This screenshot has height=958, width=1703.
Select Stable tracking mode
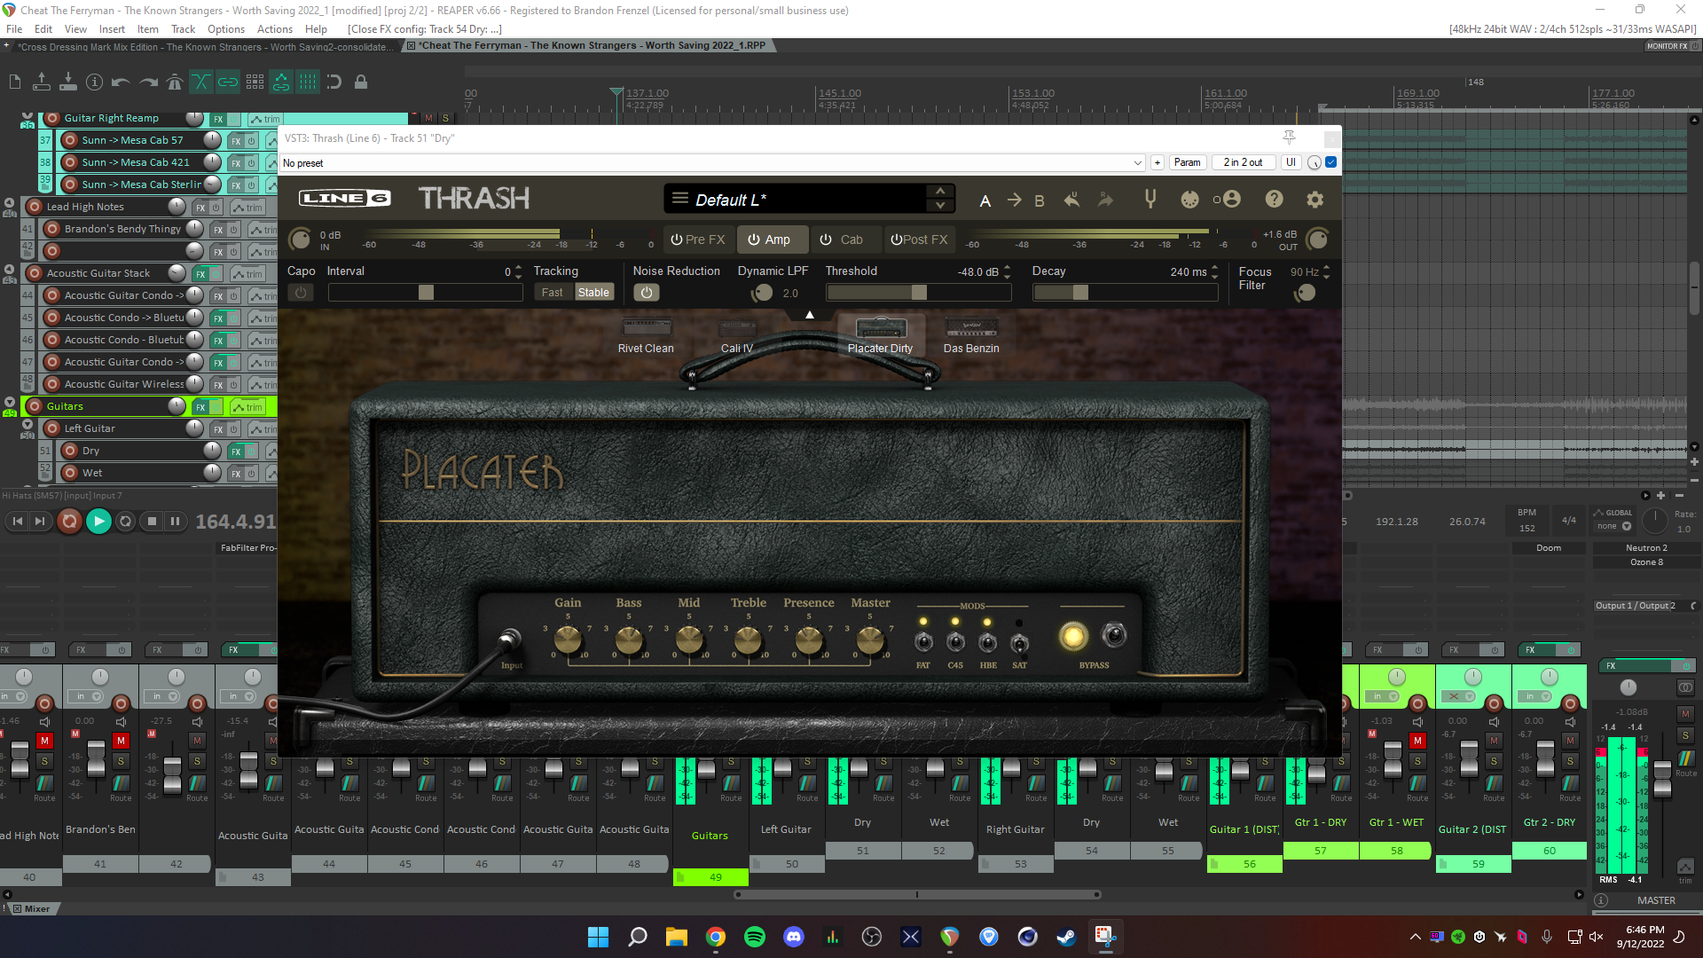coord(593,293)
